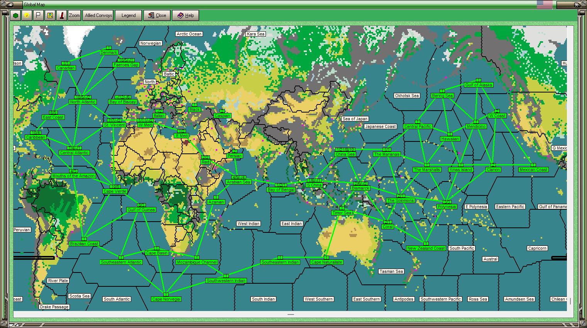Click the "Mendicino" zone label
Screen dimensions: 587x328
click(476, 126)
